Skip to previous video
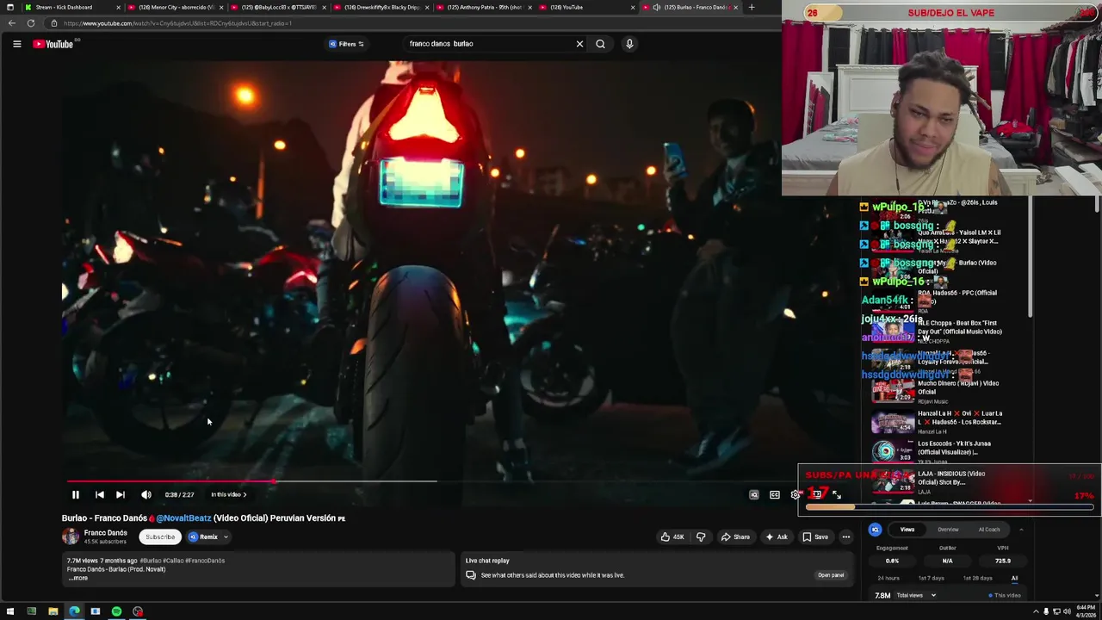The width and height of the screenshot is (1102, 620). click(x=99, y=494)
